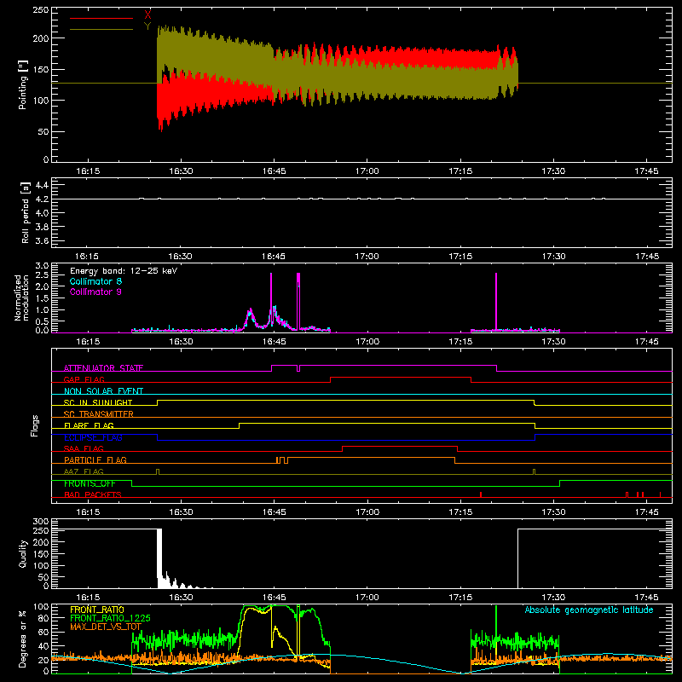
Task: Select the Energy band 12-25 keV text
Action: coord(124,271)
